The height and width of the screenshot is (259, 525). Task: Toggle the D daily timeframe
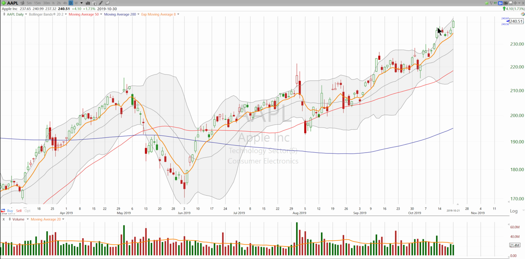71,3
